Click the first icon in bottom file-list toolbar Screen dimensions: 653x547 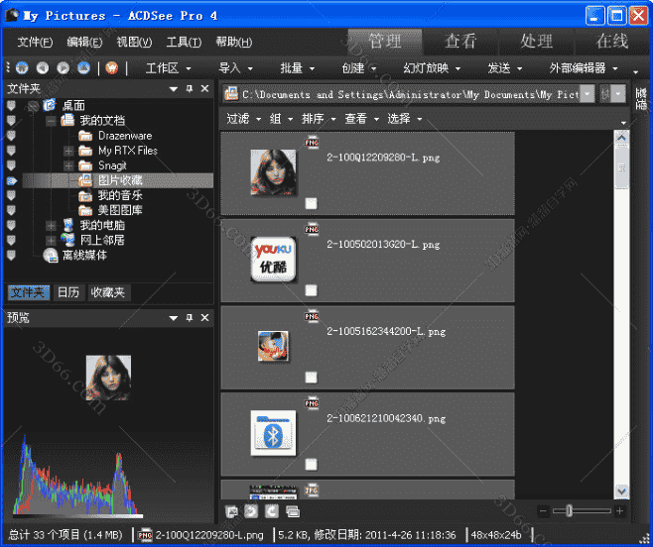(x=232, y=511)
